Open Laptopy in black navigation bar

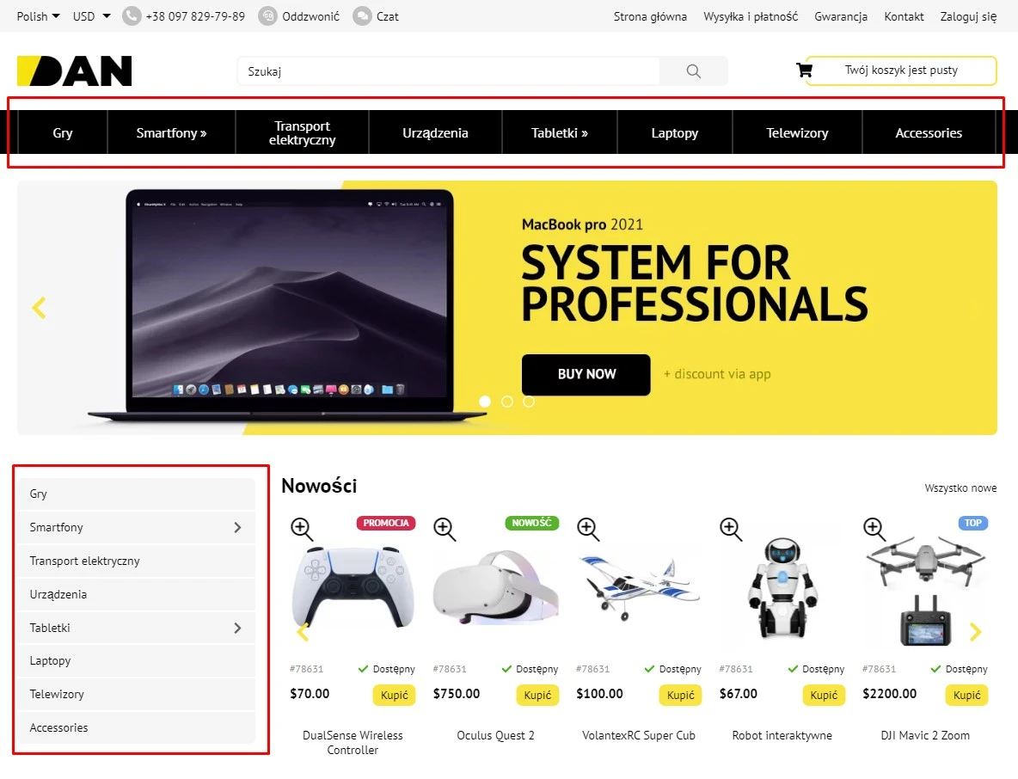675,132
